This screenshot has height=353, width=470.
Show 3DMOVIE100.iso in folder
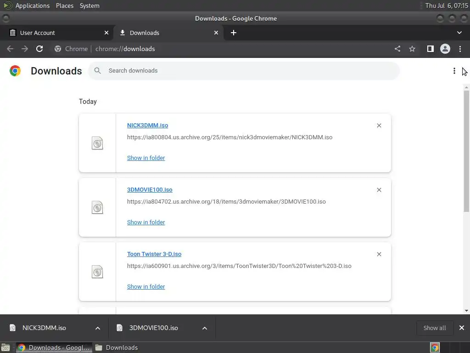tap(146, 222)
